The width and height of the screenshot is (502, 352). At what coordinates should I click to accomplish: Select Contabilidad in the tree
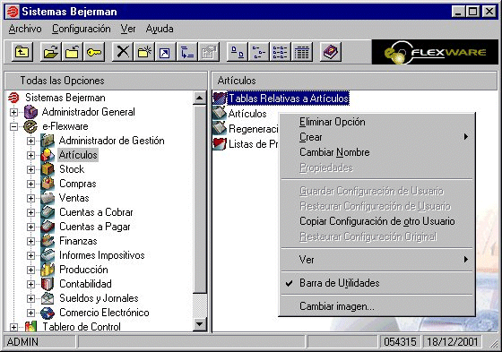(x=85, y=284)
